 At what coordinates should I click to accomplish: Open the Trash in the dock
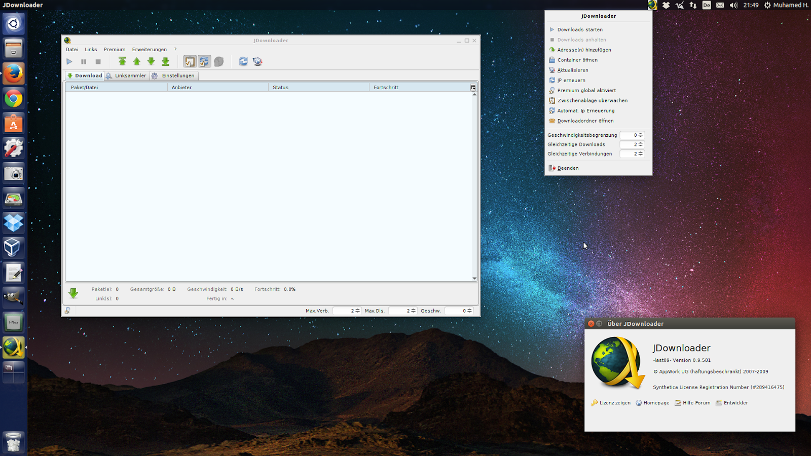14,442
